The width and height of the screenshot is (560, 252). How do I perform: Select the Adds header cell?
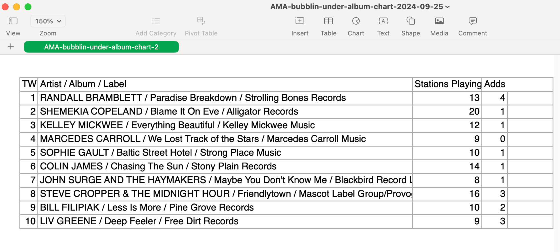tap(495, 84)
